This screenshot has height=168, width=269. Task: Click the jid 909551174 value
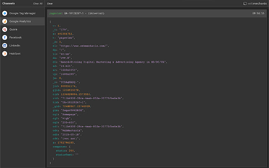(x=68, y=86)
